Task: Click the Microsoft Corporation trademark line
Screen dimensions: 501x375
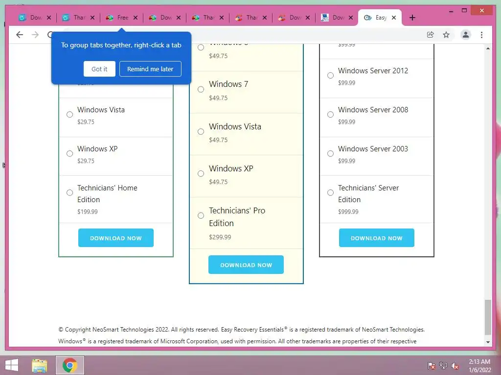Action: pyautogui.click(x=237, y=341)
